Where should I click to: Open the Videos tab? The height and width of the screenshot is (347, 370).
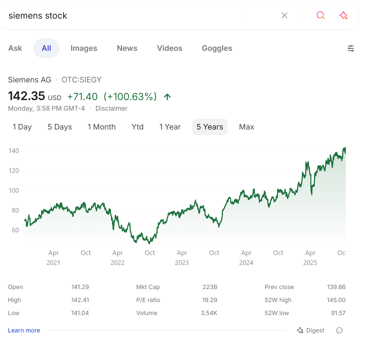click(170, 48)
